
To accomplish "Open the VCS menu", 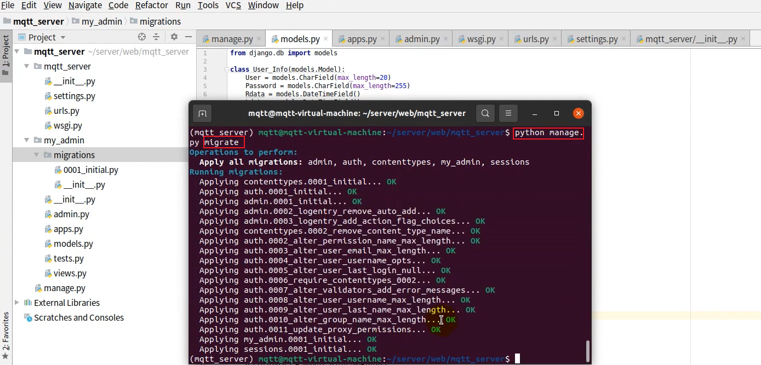I will 233,5.
